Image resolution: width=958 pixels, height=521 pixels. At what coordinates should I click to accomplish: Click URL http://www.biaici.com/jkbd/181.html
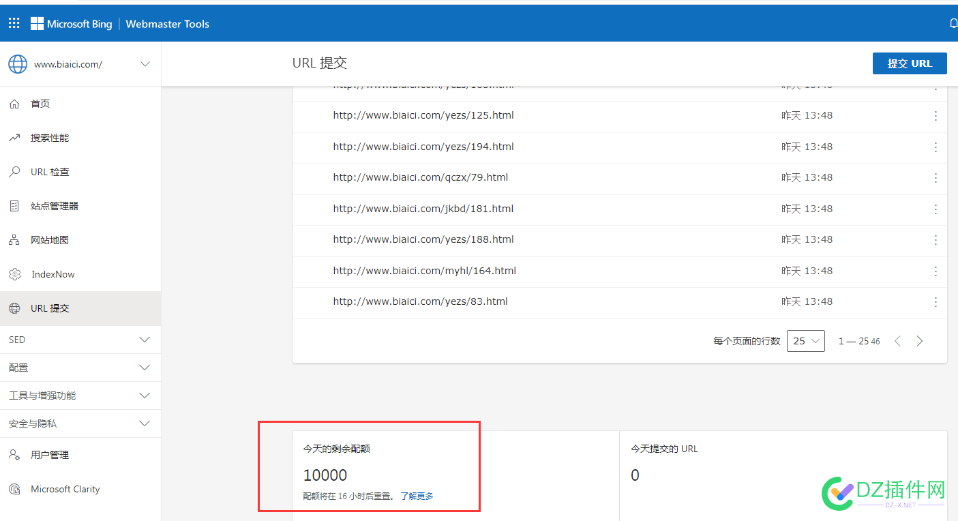tap(423, 209)
